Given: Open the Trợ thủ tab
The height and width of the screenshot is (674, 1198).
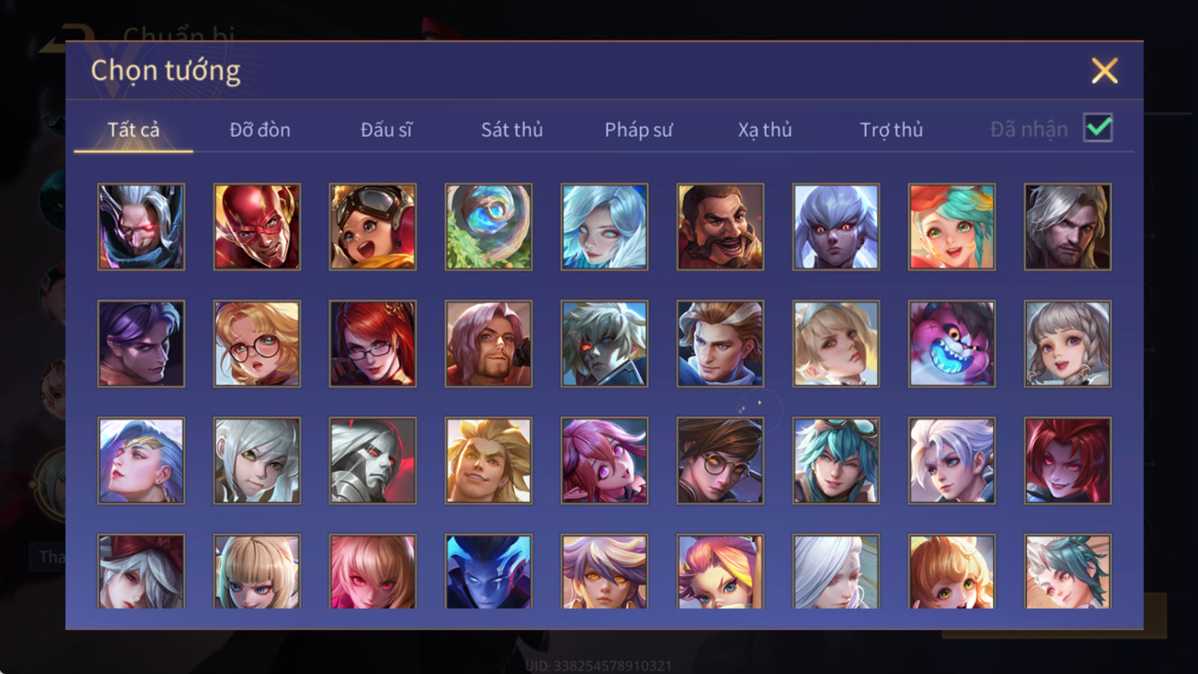Looking at the screenshot, I should coord(891,130).
